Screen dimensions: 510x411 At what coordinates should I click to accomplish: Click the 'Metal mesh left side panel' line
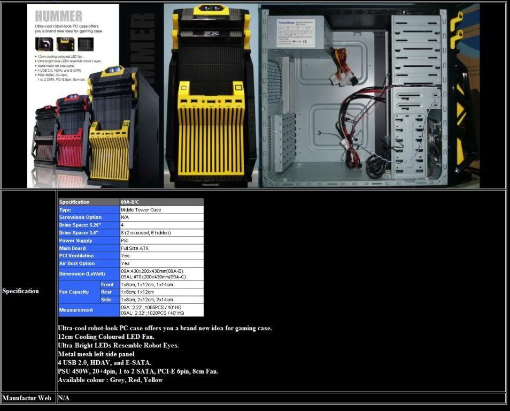(x=96, y=354)
